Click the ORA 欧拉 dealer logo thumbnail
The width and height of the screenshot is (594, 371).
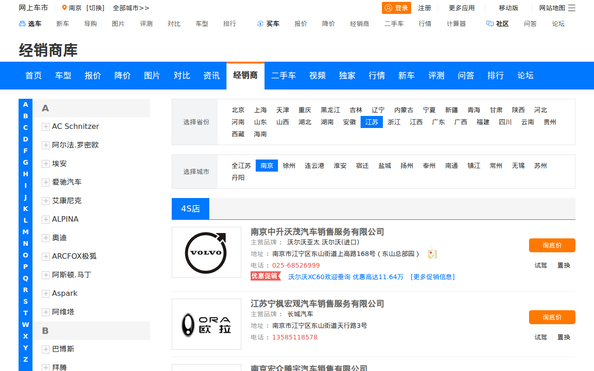[207, 324]
